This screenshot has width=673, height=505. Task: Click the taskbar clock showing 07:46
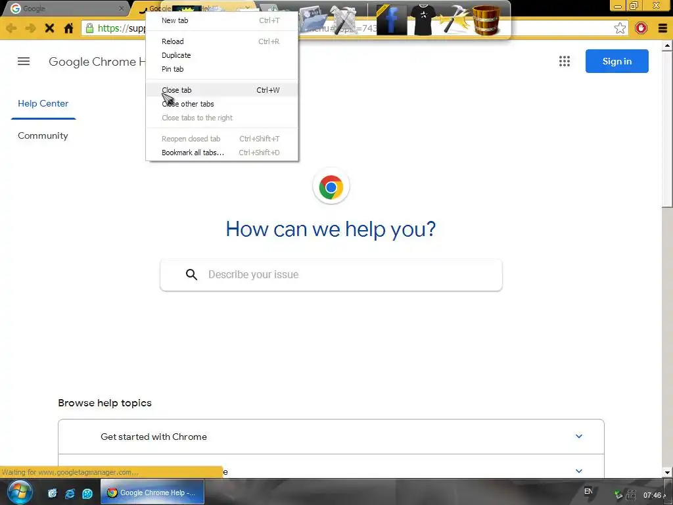pos(652,495)
